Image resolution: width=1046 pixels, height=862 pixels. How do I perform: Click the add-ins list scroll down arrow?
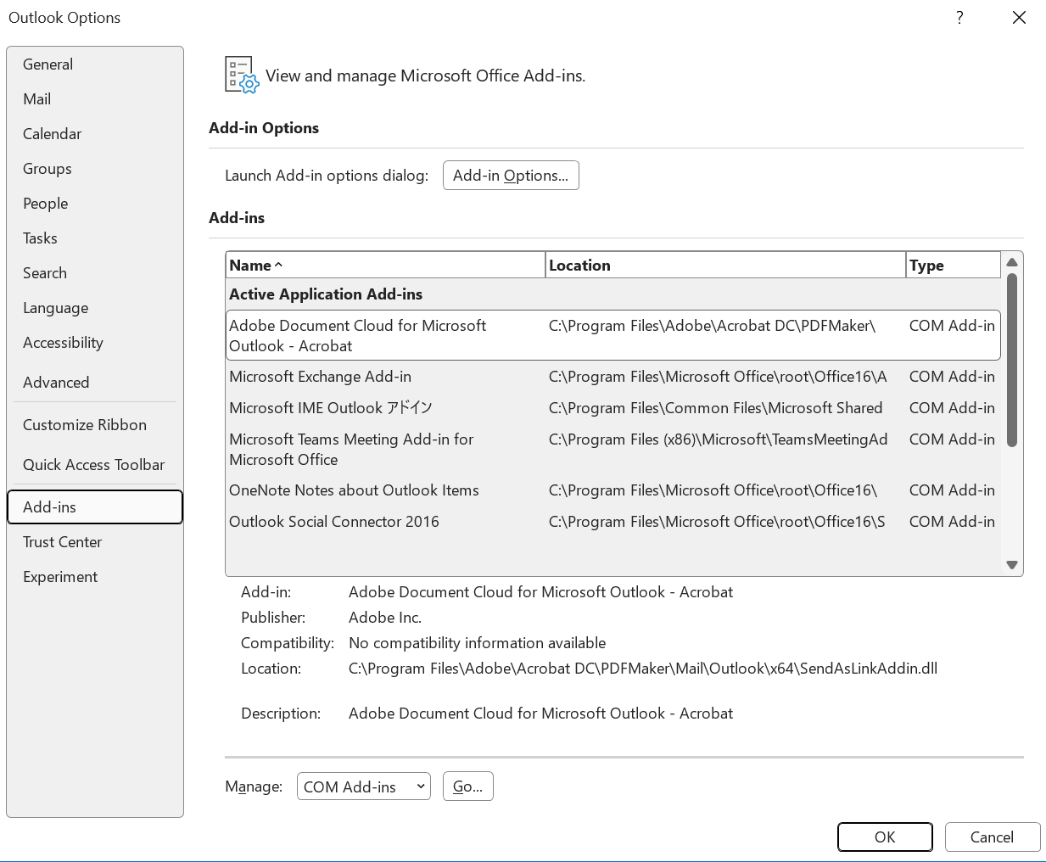(x=1011, y=564)
